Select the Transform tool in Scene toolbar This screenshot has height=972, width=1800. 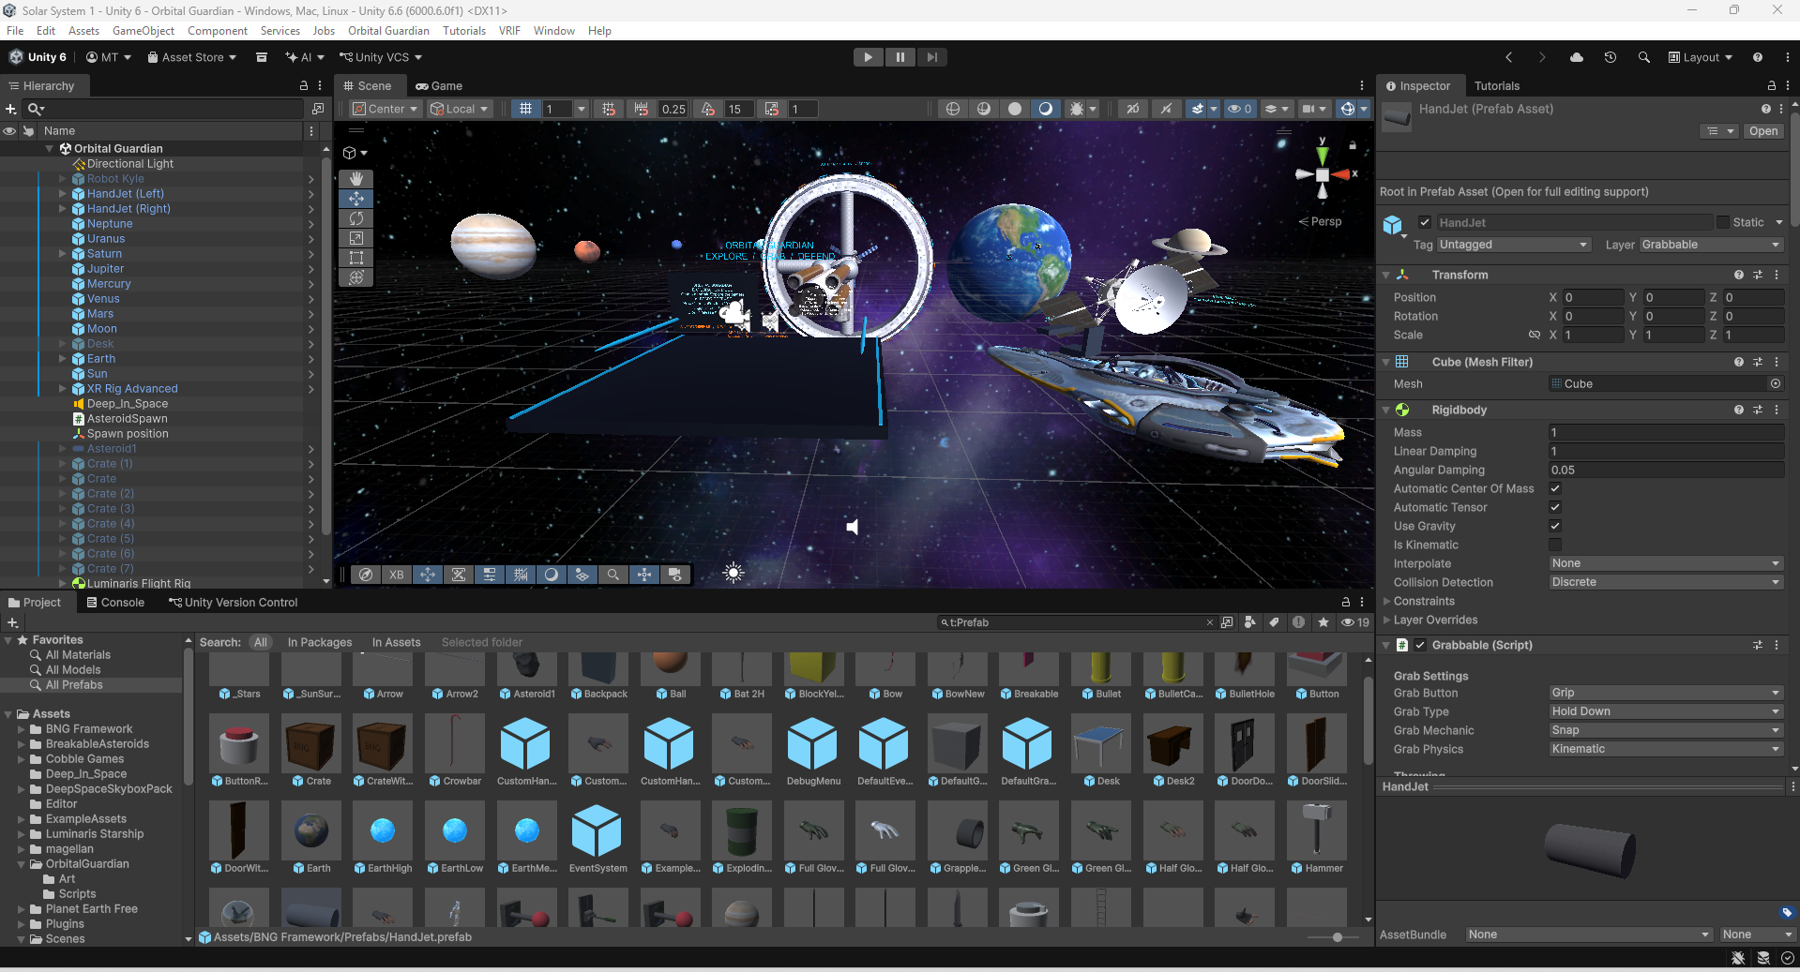[356, 277]
